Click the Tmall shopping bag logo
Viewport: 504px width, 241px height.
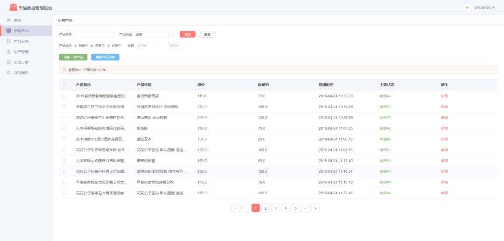click(x=13, y=7)
